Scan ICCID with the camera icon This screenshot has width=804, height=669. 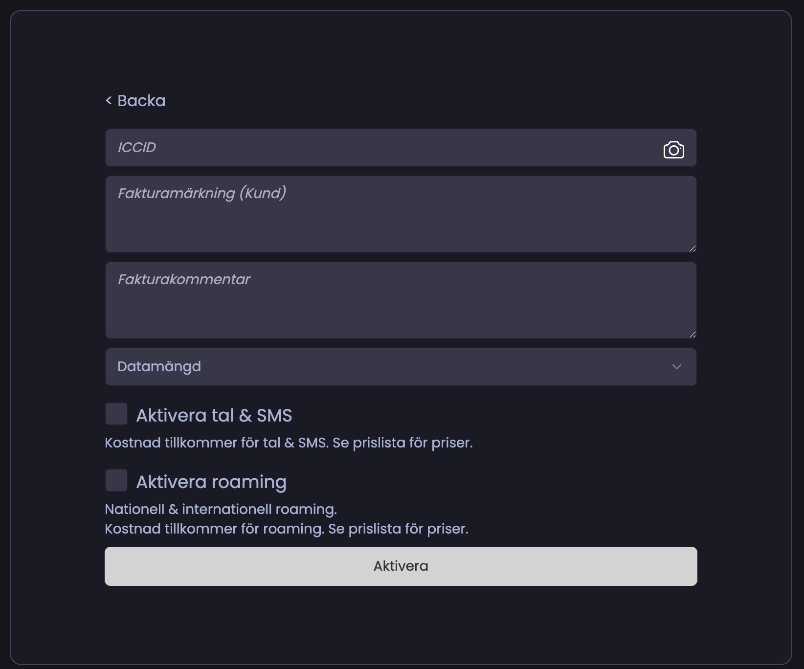pos(673,150)
